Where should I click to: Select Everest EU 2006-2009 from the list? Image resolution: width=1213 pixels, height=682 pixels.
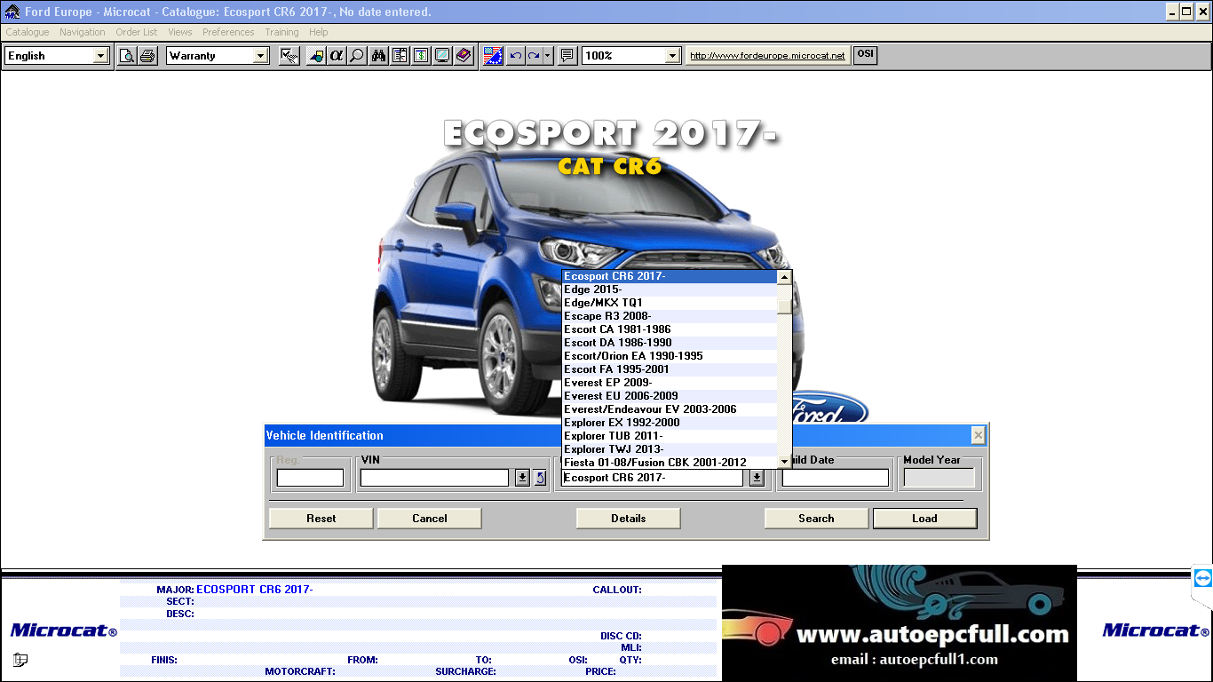[670, 396]
